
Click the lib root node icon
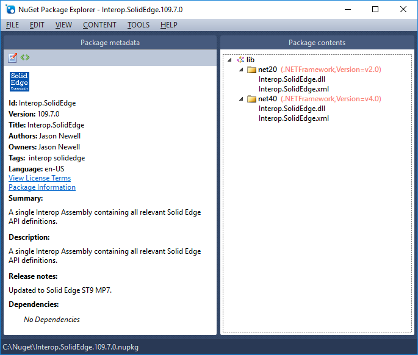click(x=240, y=60)
